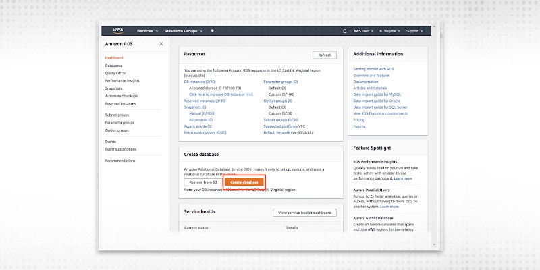
Task: Click the Custom (0/100) parameter groups text
Action: [x=281, y=94]
